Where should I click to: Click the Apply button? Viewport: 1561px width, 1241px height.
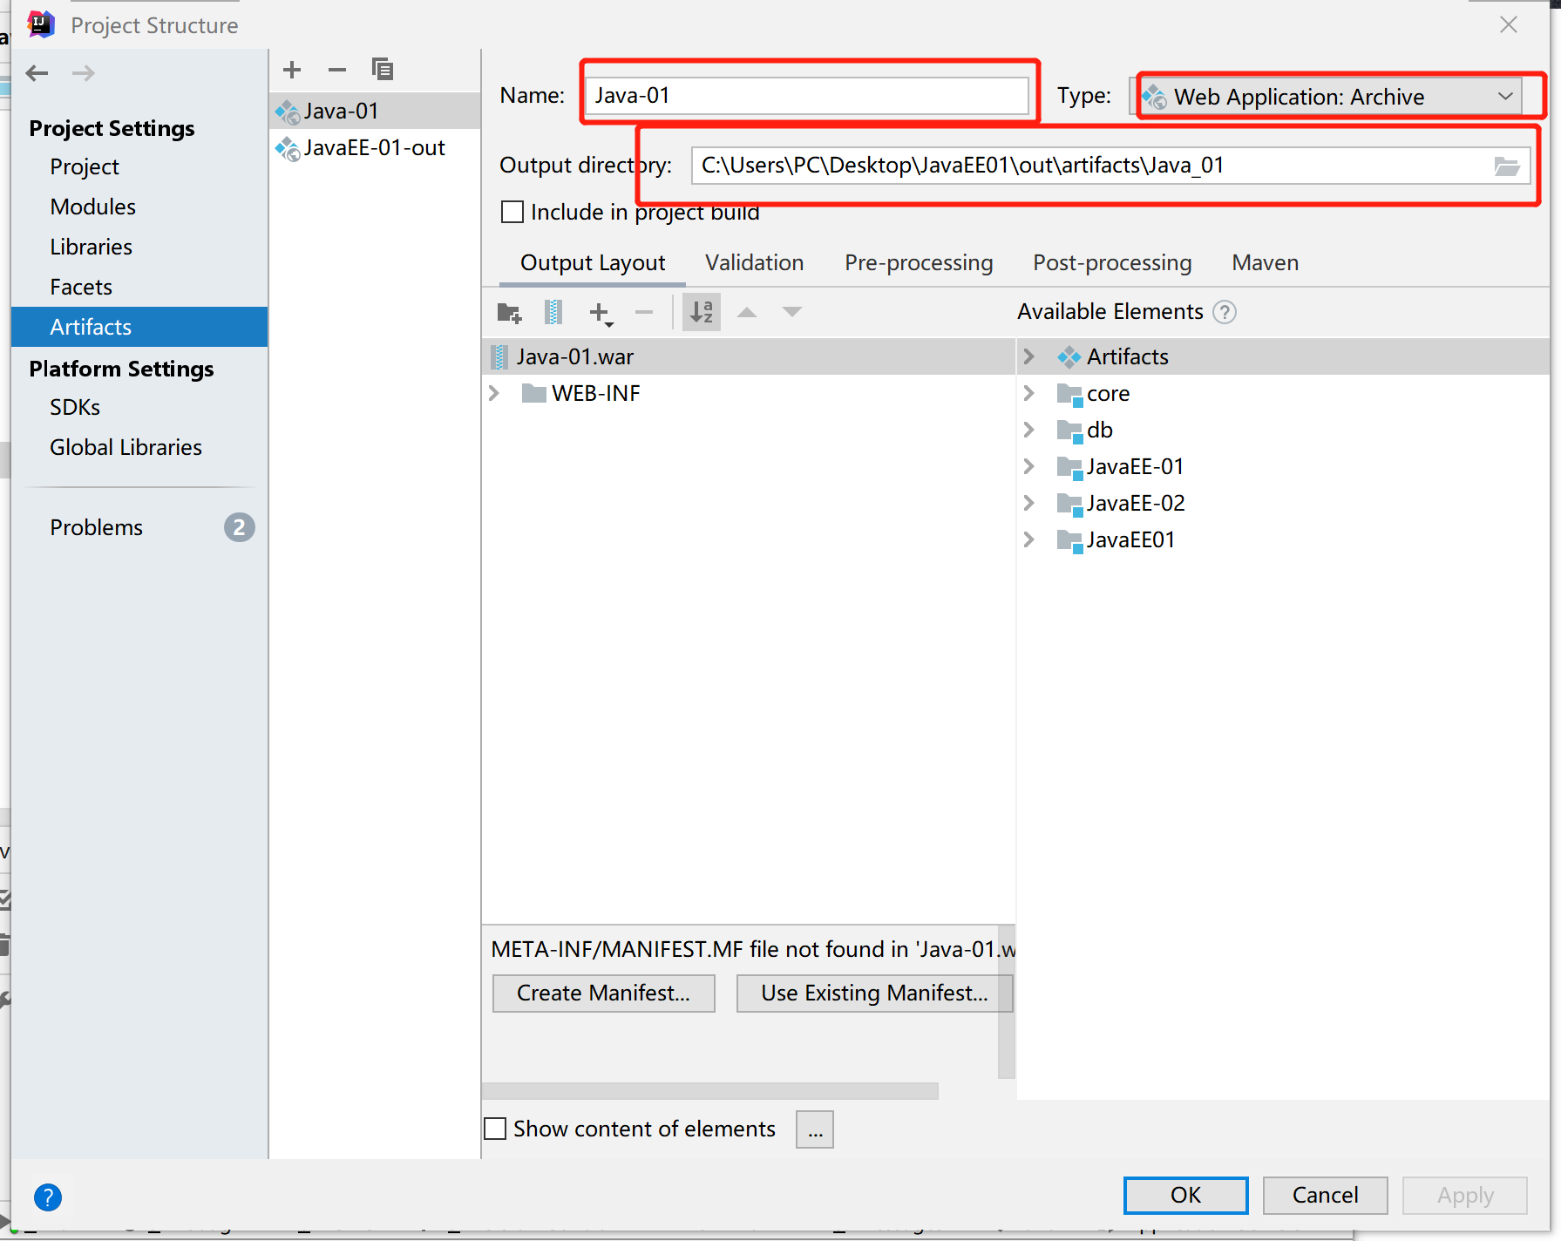pyautogui.click(x=1465, y=1195)
